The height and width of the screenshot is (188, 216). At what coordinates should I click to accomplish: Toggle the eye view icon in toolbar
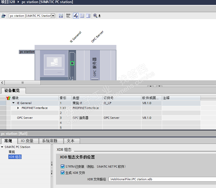(76, 16)
